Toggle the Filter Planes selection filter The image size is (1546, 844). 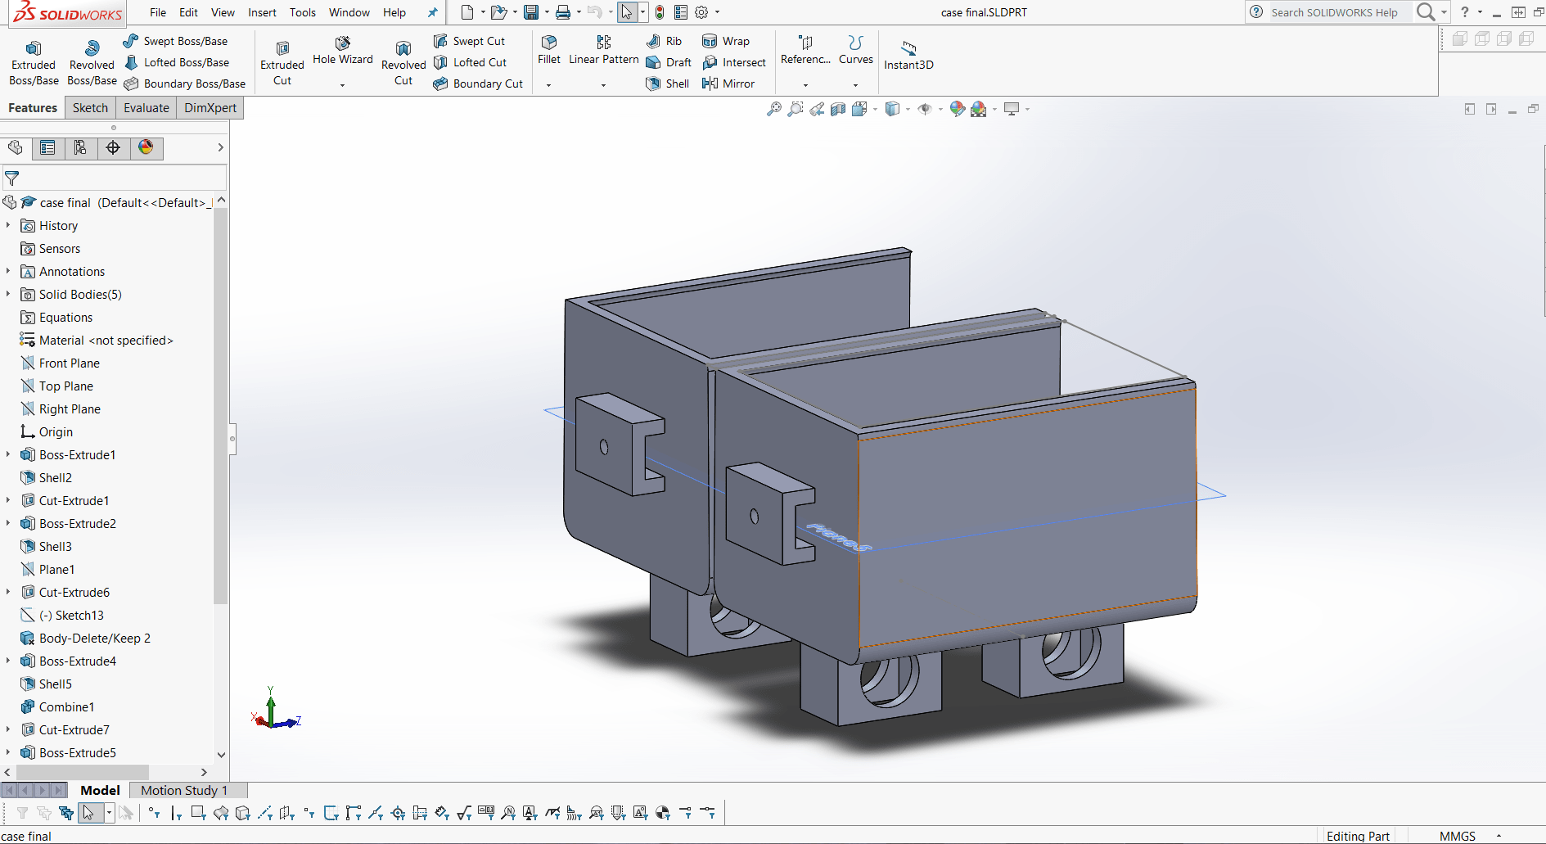tap(286, 813)
